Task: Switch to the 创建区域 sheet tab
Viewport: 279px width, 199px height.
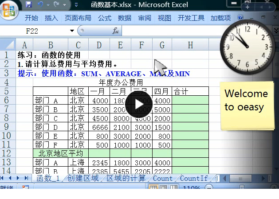Action: point(83,178)
